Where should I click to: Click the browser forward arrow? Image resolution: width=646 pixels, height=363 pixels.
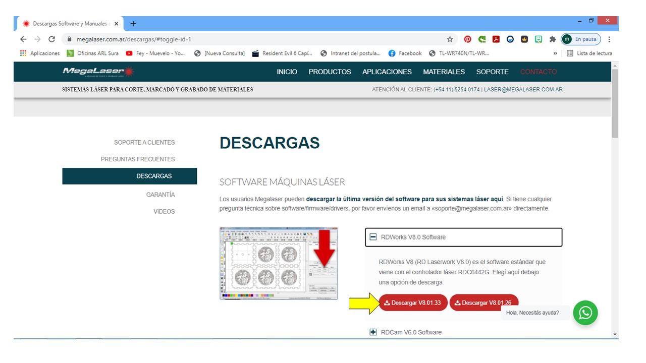pos(37,39)
